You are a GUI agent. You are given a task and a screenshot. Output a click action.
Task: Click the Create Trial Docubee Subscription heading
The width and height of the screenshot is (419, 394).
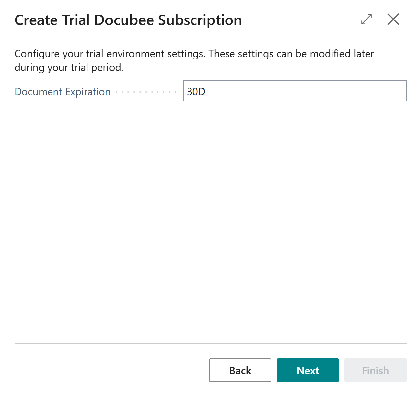point(128,20)
